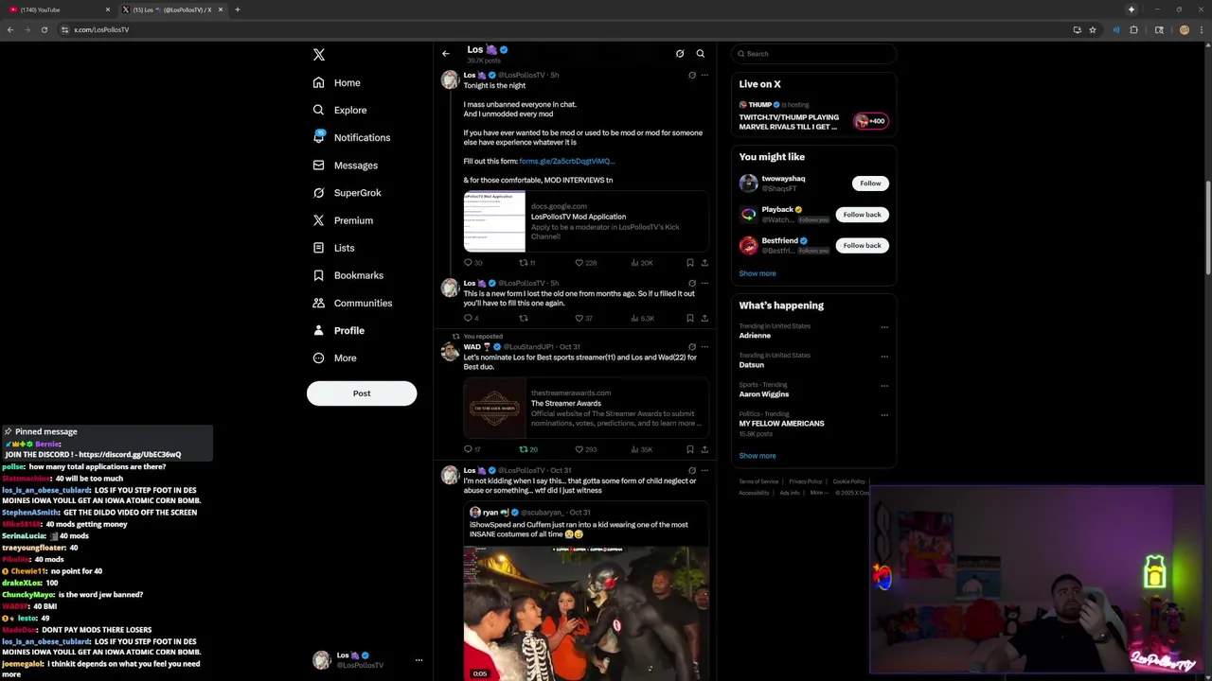Expand the More menu in sidebar
The width and height of the screenshot is (1212, 681).
pyautogui.click(x=334, y=358)
